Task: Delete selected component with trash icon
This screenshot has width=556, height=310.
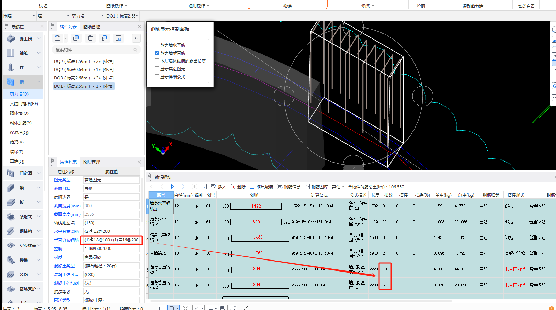Action: point(90,38)
